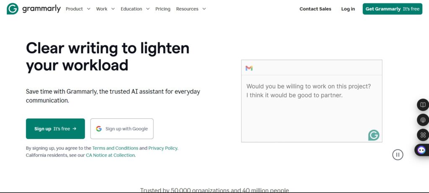
Task: Go to the Pricing page
Action: (163, 9)
